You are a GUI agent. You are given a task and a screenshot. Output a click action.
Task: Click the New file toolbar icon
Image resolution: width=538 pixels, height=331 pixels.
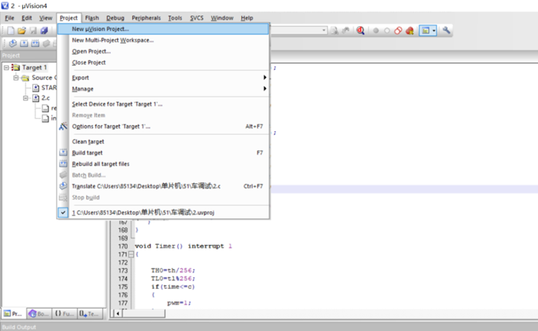coord(11,31)
